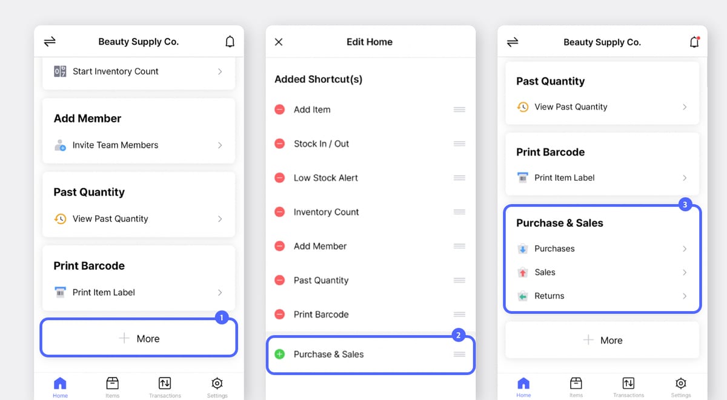Viewport: 727px width, 400px height.
Task: Close the Edit Home screen with the X
Action: pos(278,41)
